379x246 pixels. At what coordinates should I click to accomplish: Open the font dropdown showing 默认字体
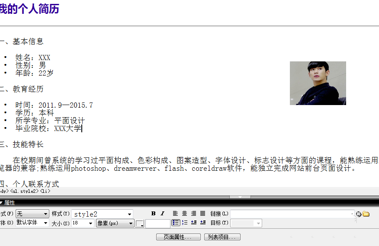click(x=32, y=223)
